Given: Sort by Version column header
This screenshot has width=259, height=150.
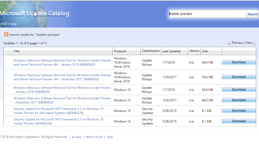Looking at the screenshot, I should [194, 51].
